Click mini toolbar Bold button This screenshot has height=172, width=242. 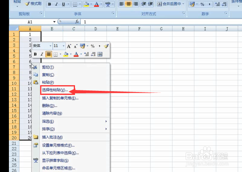(35, 54)
